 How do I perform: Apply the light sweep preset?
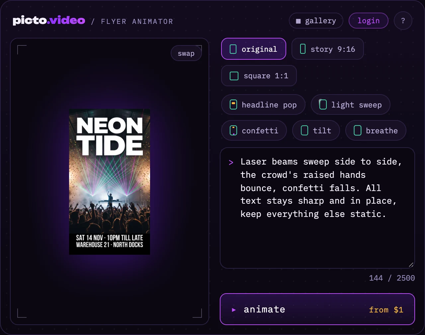pyautogui.click(x=350, y=104)
